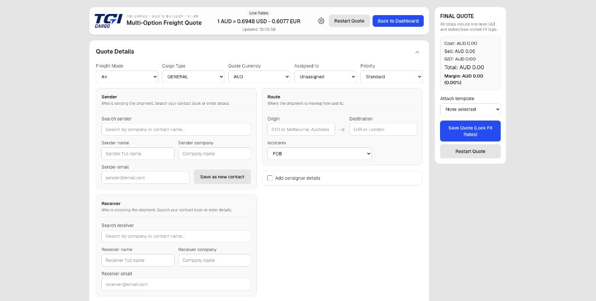Click Save Quote (Lock FX Rates)

(470, 131)
